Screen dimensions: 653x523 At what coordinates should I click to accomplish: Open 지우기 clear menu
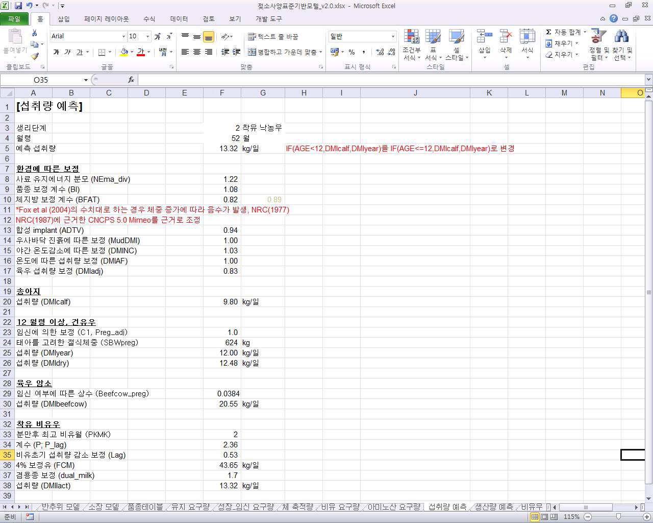point(562,55)
